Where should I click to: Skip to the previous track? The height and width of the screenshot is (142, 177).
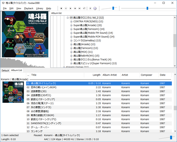(x=75, y=8)
